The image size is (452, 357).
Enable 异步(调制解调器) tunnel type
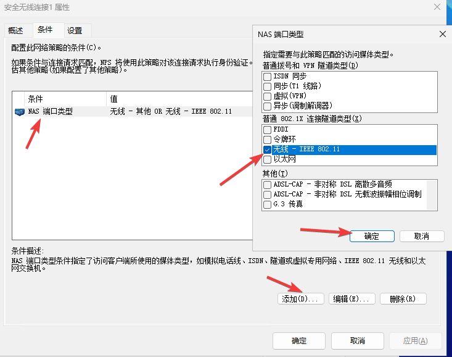[x=267, y=106]
